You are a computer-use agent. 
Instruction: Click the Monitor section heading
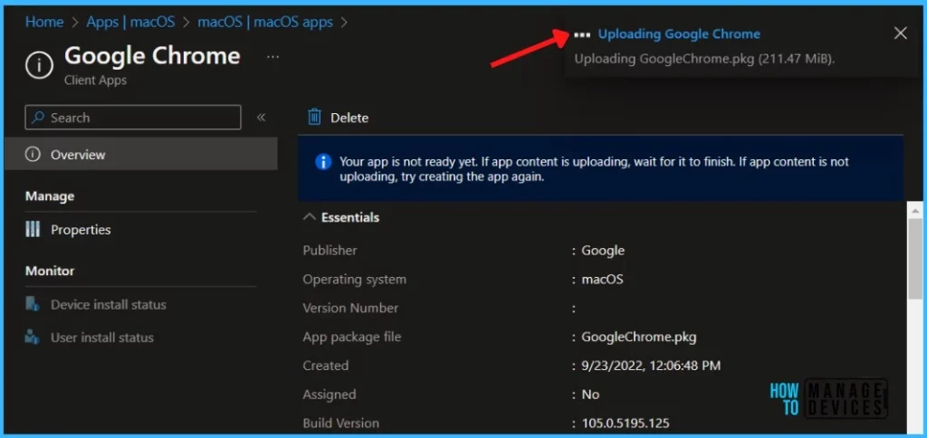(x=50, y=271)
